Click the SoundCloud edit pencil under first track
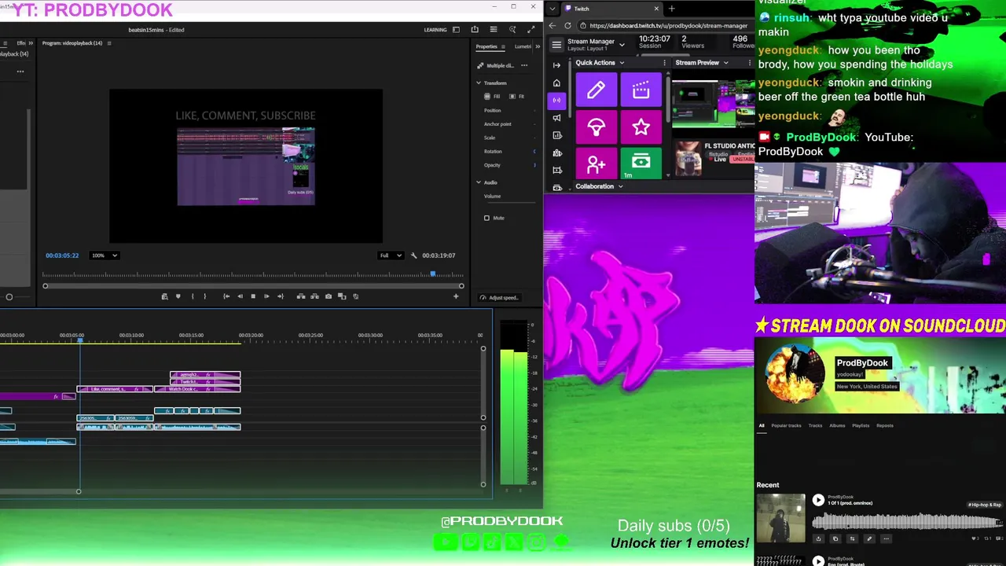This screenshot has width=1006, height=566. tap(868, 538)
